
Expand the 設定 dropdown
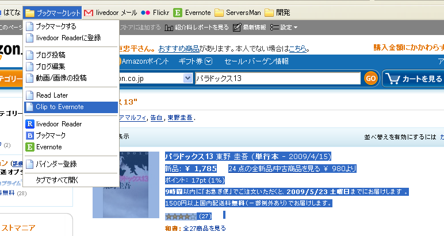point(284,28)
